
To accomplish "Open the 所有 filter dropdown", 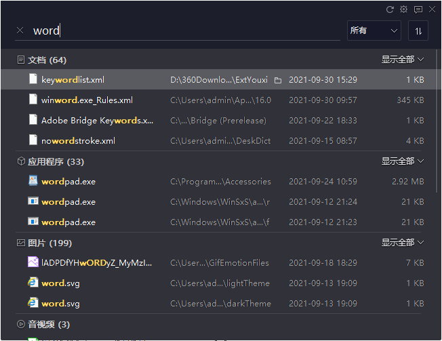I will point(374,31).
